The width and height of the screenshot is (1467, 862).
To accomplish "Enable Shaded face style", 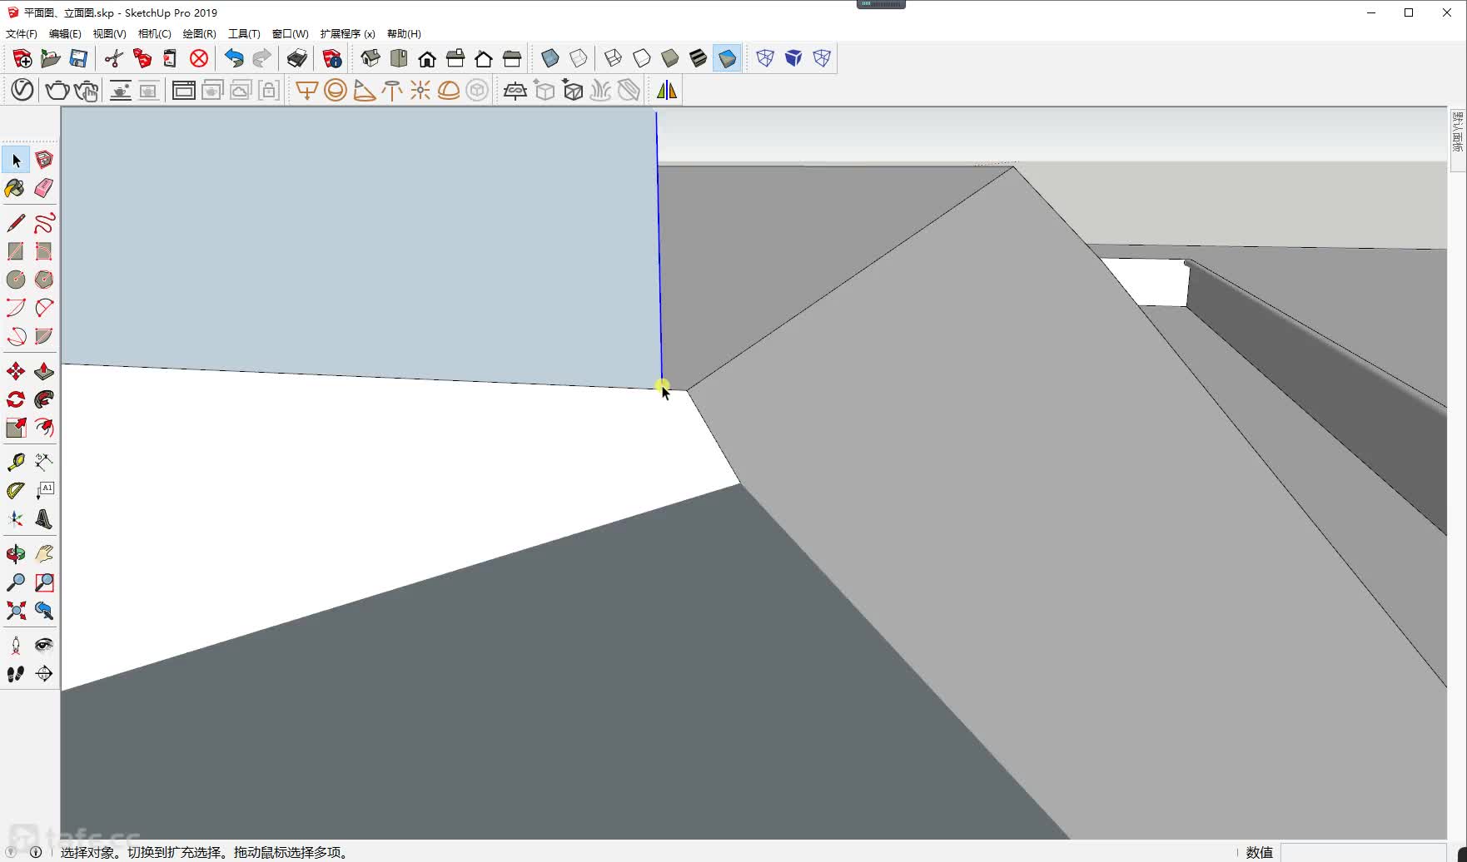I will (x=670, y=58).
